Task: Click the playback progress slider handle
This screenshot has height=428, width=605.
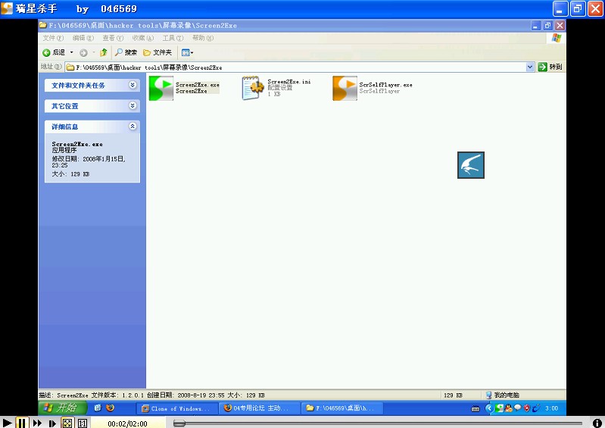Action: coord(179,423)
